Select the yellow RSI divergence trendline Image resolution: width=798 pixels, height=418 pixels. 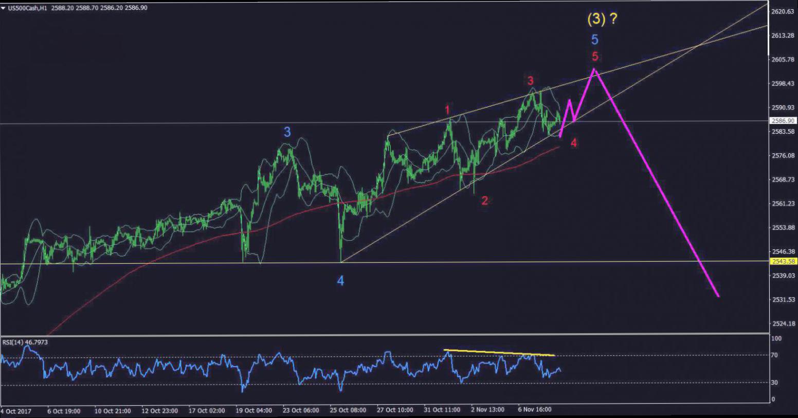(499, 353)
